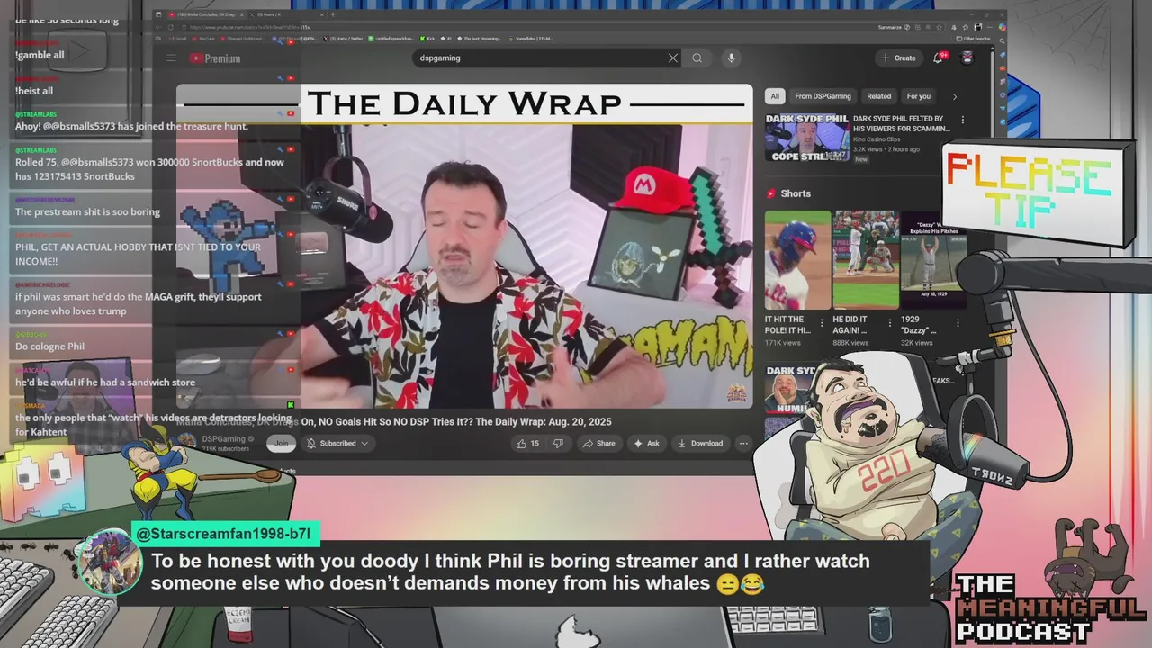Select the All filter chip
This screenshot has width=1152, height=648.
click(775, 96)
